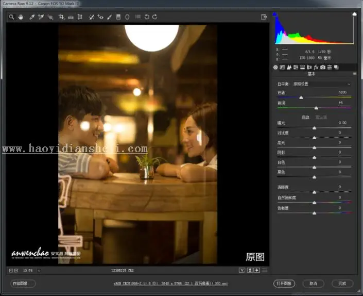Open the White Balance (白平衡) dropdown

pyautogui.click(x=322, y=84)
